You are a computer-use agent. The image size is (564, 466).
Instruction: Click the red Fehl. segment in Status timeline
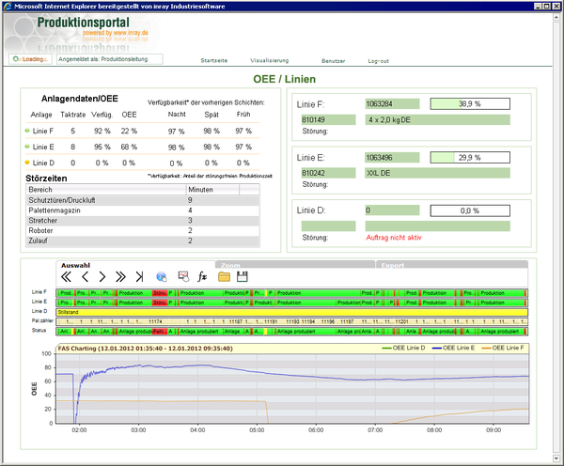tap(160, 331)
